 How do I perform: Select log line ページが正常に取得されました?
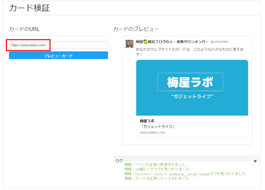coord(155,164)
